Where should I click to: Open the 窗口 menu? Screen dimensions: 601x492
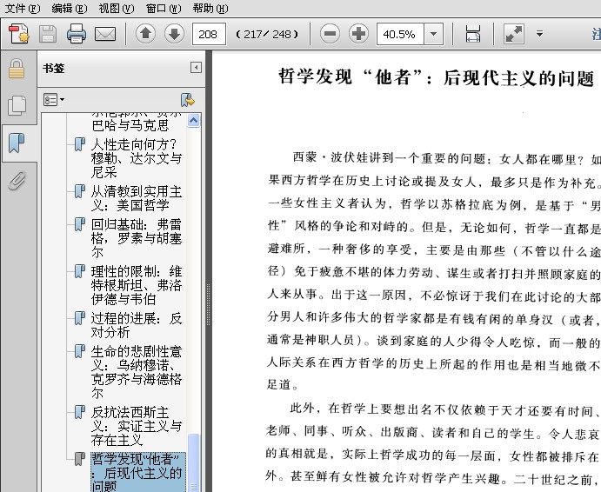point(164,8)
